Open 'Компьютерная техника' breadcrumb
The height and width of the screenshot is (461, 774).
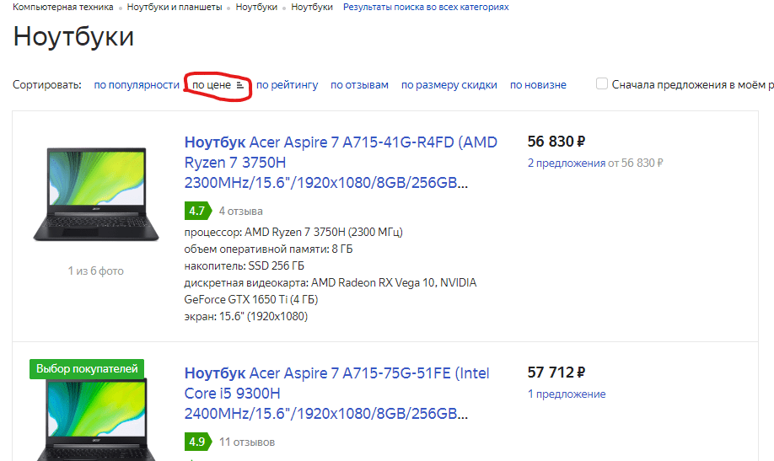point(62,7)
